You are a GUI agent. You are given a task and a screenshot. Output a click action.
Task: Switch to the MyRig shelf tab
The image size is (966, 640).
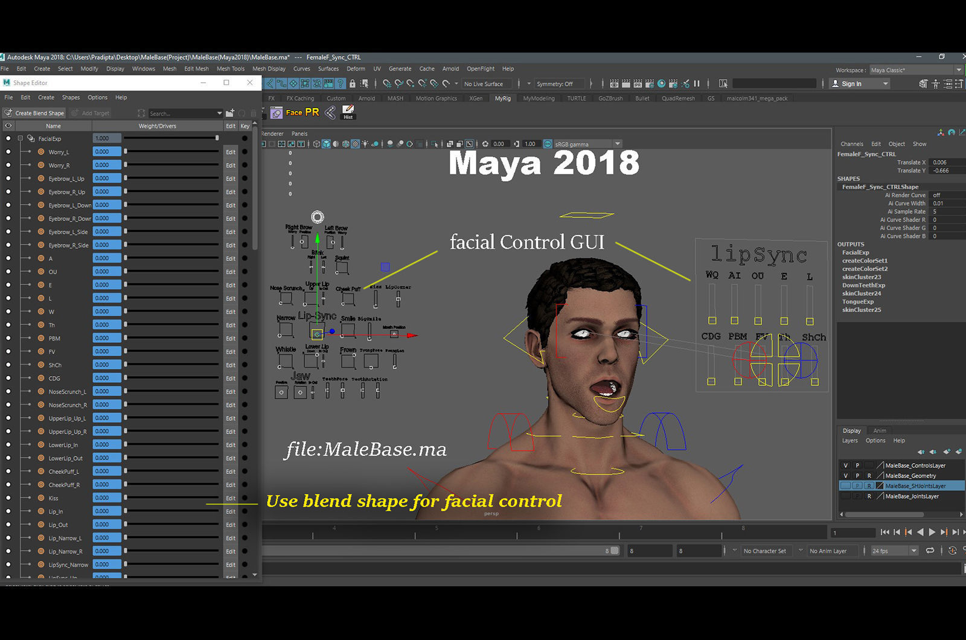[x=503, y=98]
